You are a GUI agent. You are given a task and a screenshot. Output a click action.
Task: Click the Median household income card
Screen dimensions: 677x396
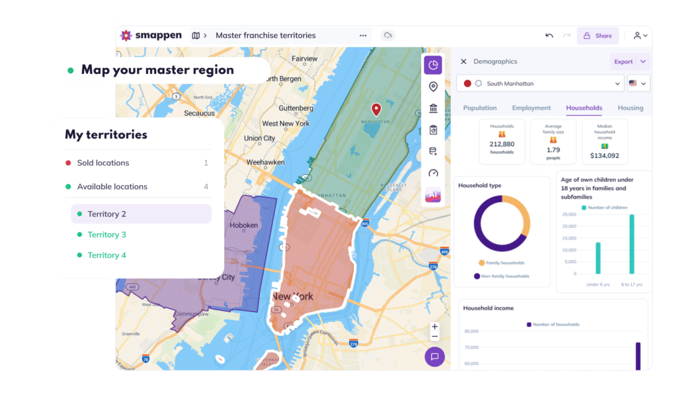pyautogui.click(x=604, y=141)
